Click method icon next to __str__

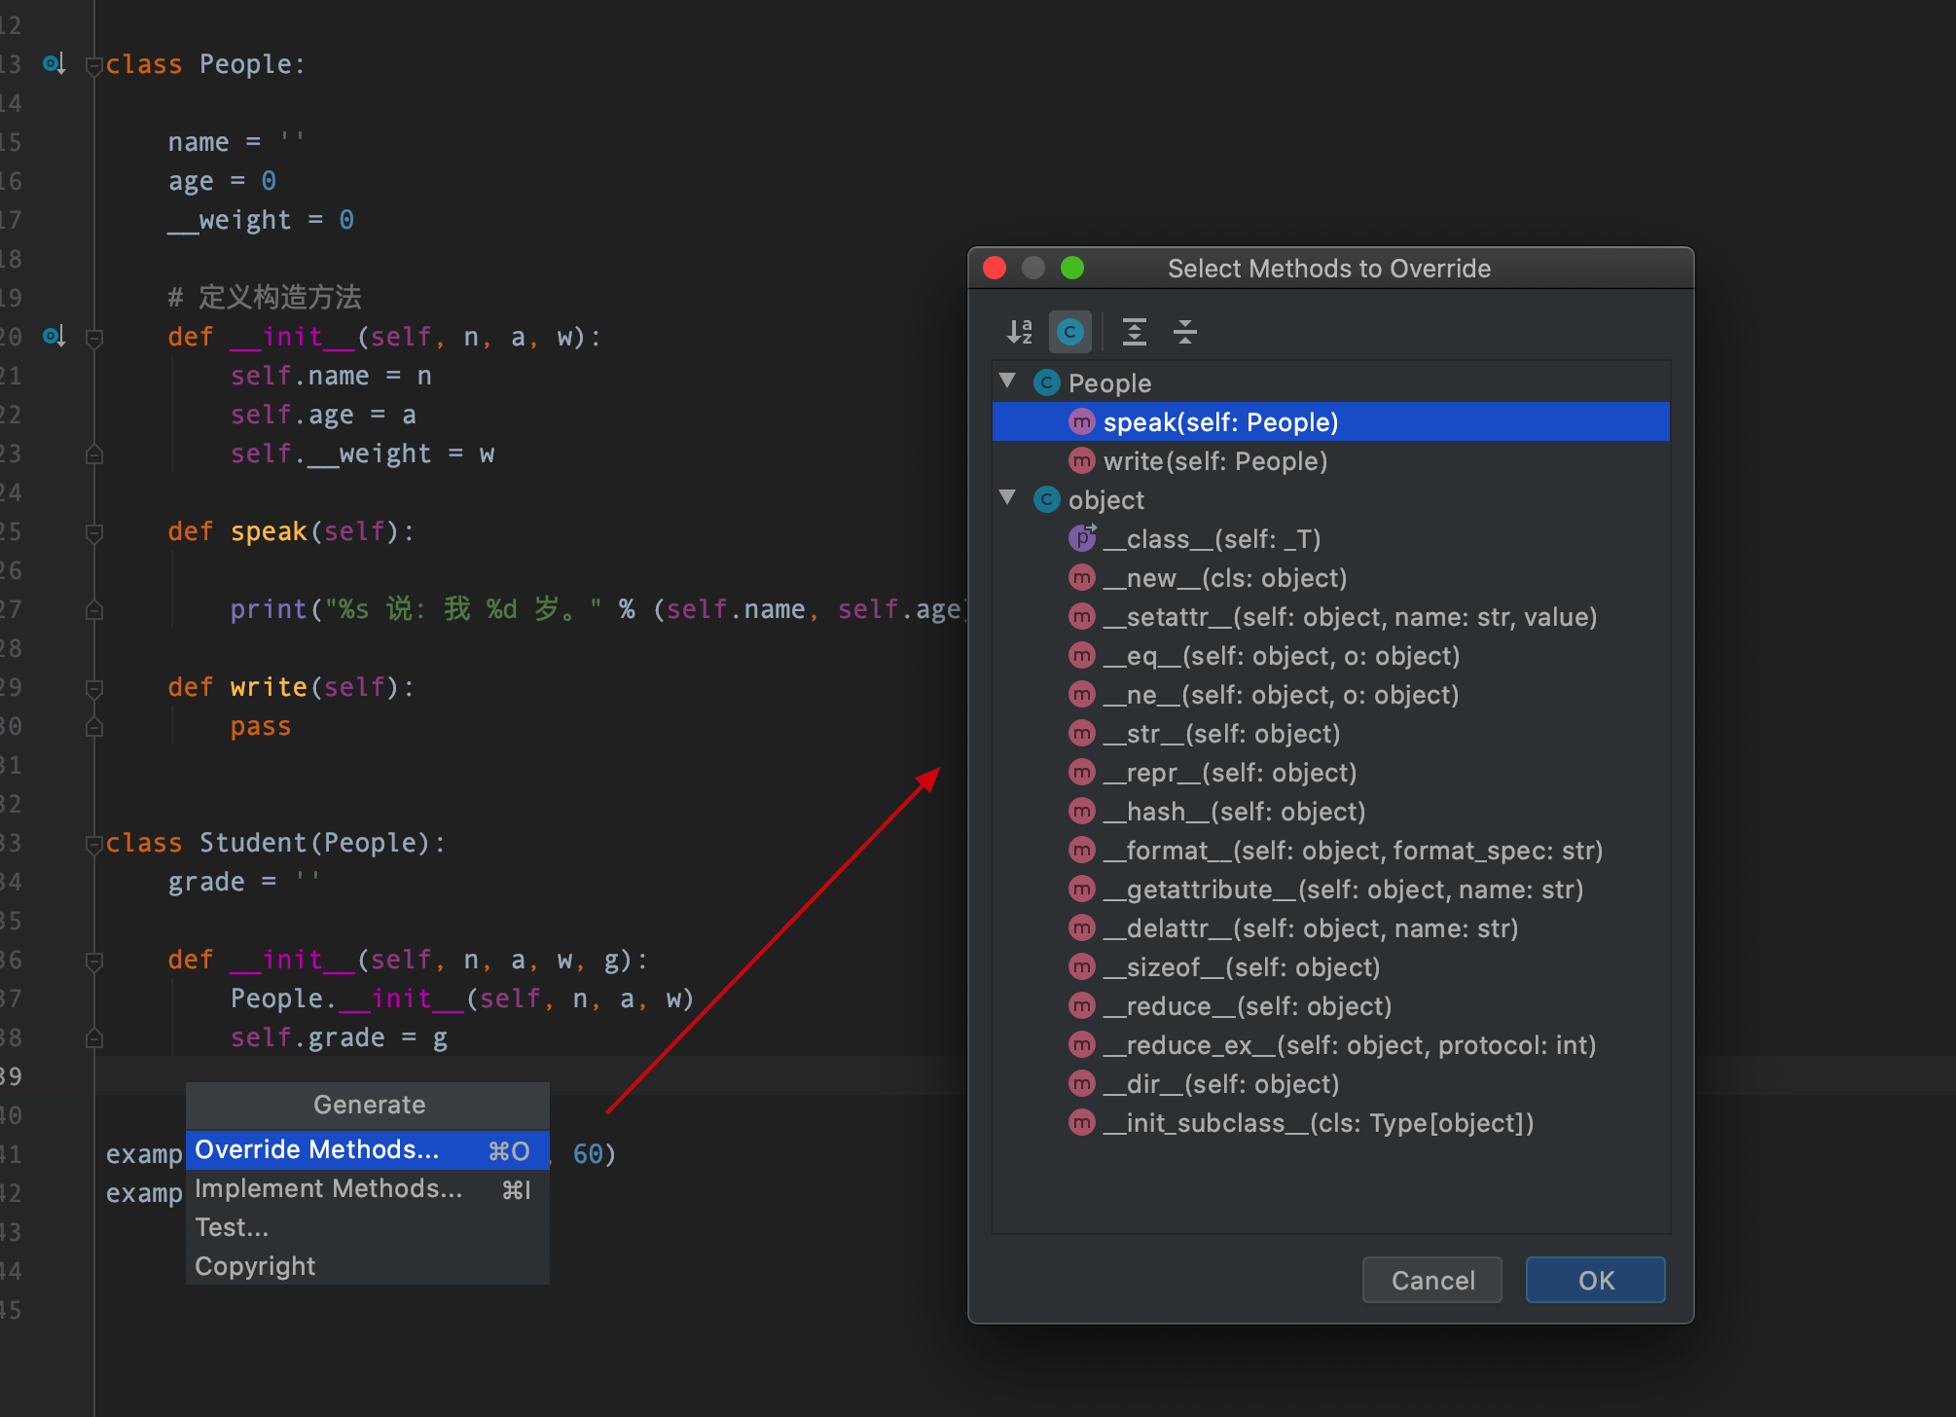click(1082, 733)
